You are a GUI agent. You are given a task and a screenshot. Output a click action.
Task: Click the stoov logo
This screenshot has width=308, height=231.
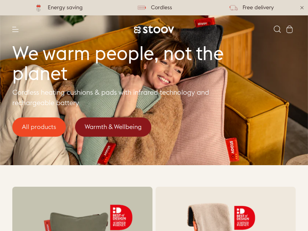tap(154, 30)
